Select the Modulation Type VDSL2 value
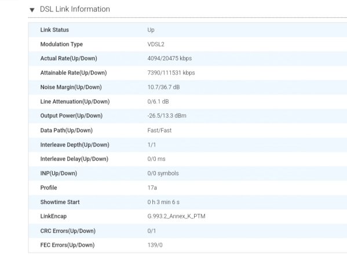 (x=156, y=44)
